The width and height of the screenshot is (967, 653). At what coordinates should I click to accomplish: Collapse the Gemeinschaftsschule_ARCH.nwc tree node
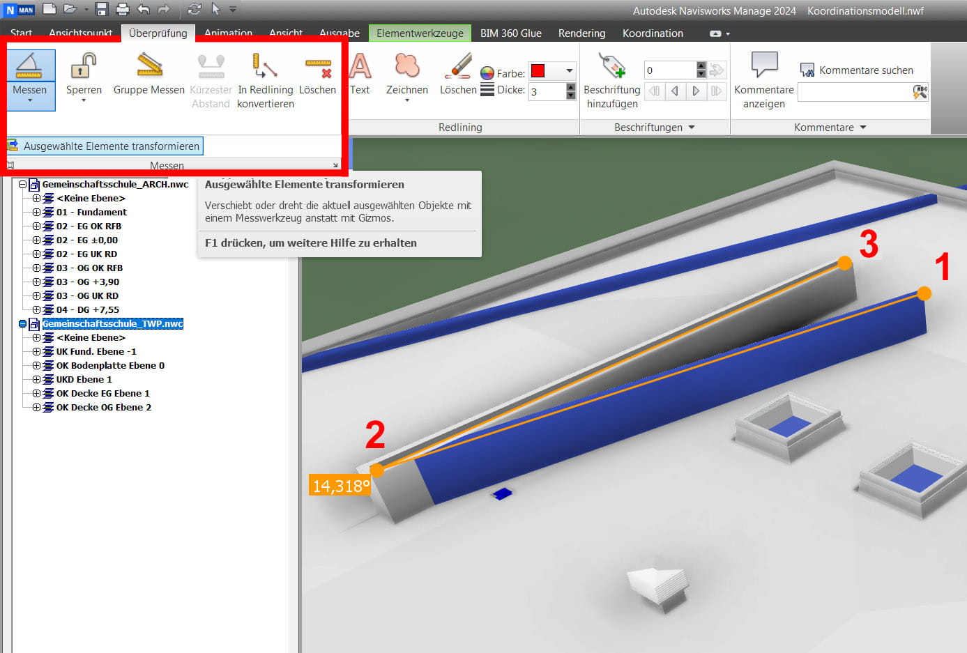tap(22, 185)
